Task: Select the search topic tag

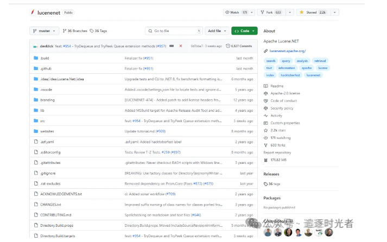Action: (271, 61)
